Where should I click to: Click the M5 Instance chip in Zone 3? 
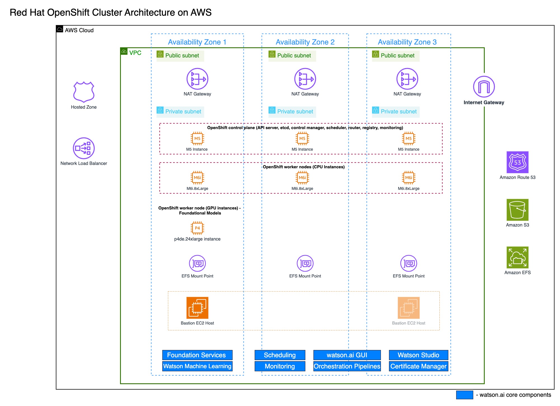pyautogui.click(x=409, y=138)
